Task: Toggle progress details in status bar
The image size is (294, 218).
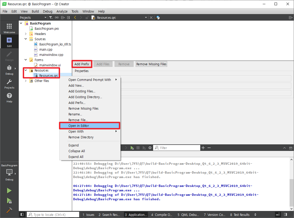Action: (x=278, y=214)
